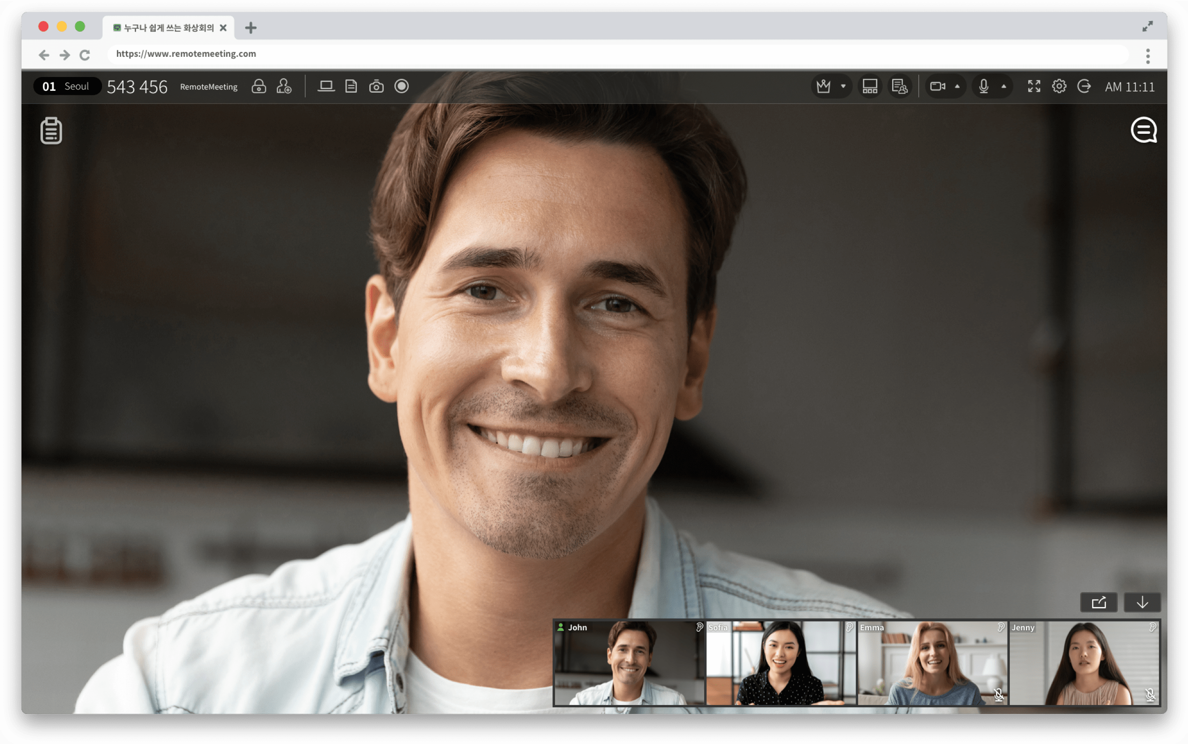Screen dimensions: 1188x744
Task: Expand the moderator crown dropdown arrow
Action: (843, 86)
